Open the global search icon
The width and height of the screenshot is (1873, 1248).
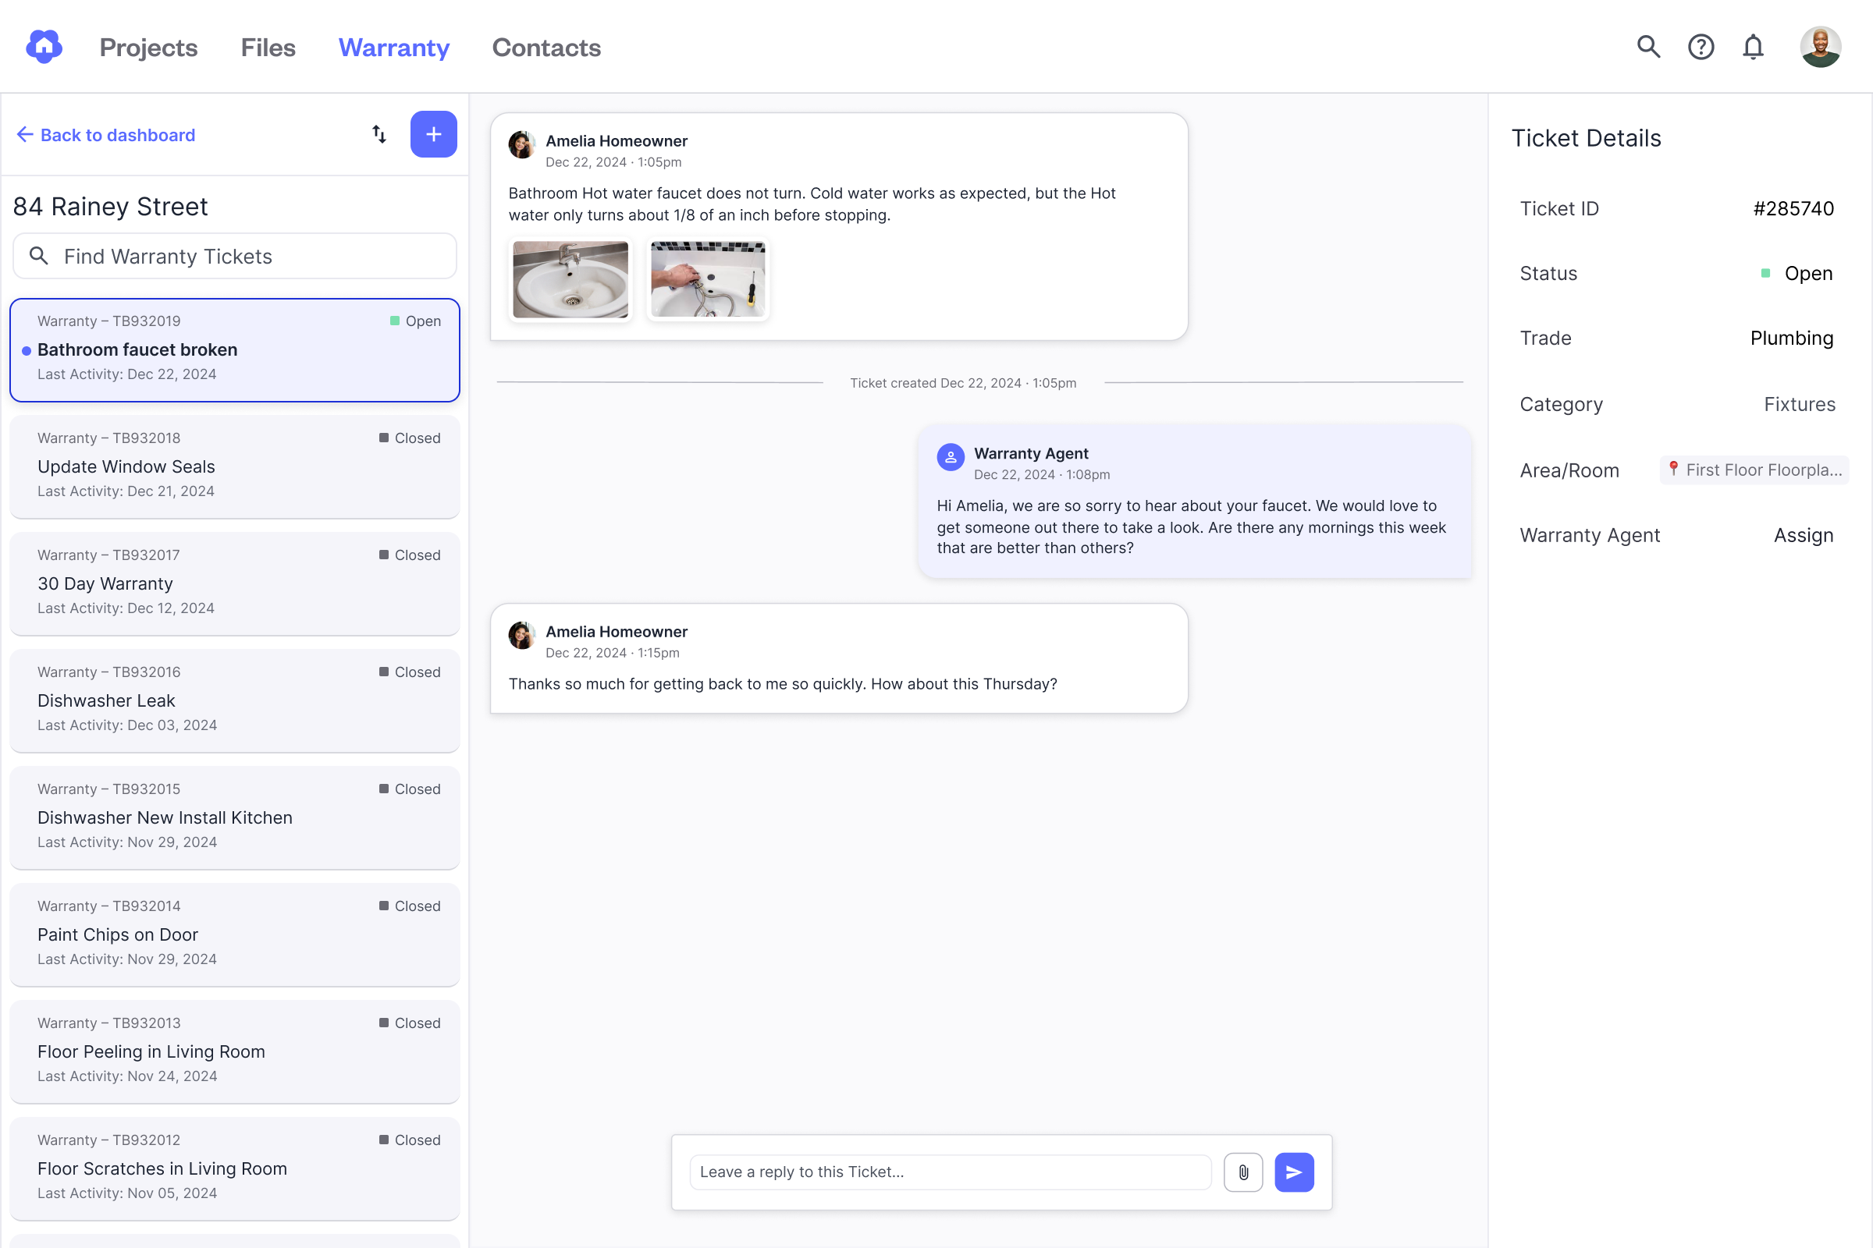[1648, 47]
